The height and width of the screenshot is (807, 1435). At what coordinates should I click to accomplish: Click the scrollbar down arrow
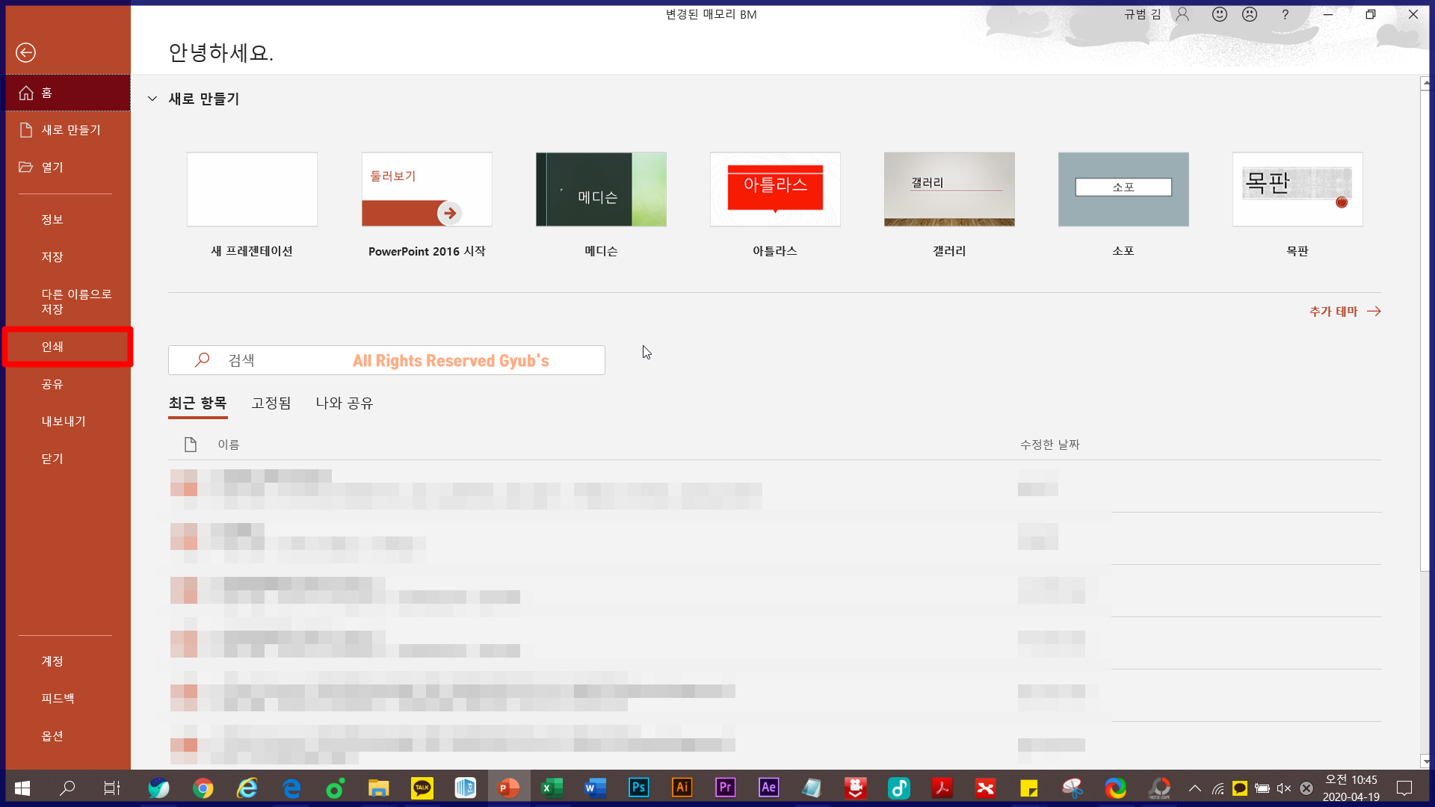coord(1425,761)
